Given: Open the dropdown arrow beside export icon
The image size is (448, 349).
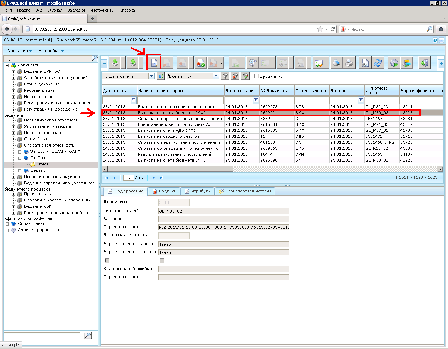Looking at the screenshot, I should click(141, 63).
